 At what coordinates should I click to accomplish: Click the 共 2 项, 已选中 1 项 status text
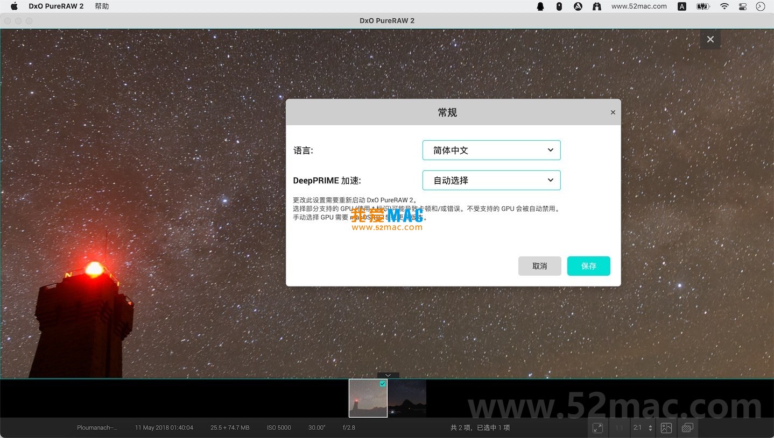click(x=480, y=428)
